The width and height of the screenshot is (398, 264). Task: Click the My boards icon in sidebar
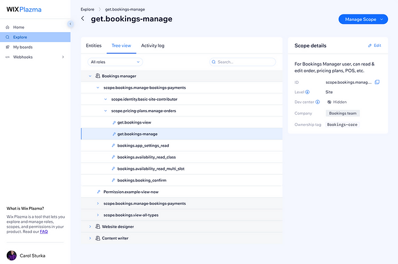8,47
